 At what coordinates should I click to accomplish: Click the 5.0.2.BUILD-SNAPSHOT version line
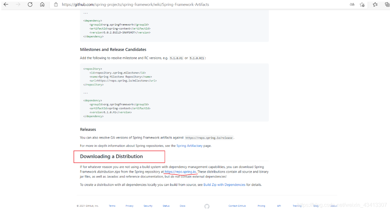(x=120, y=32)
